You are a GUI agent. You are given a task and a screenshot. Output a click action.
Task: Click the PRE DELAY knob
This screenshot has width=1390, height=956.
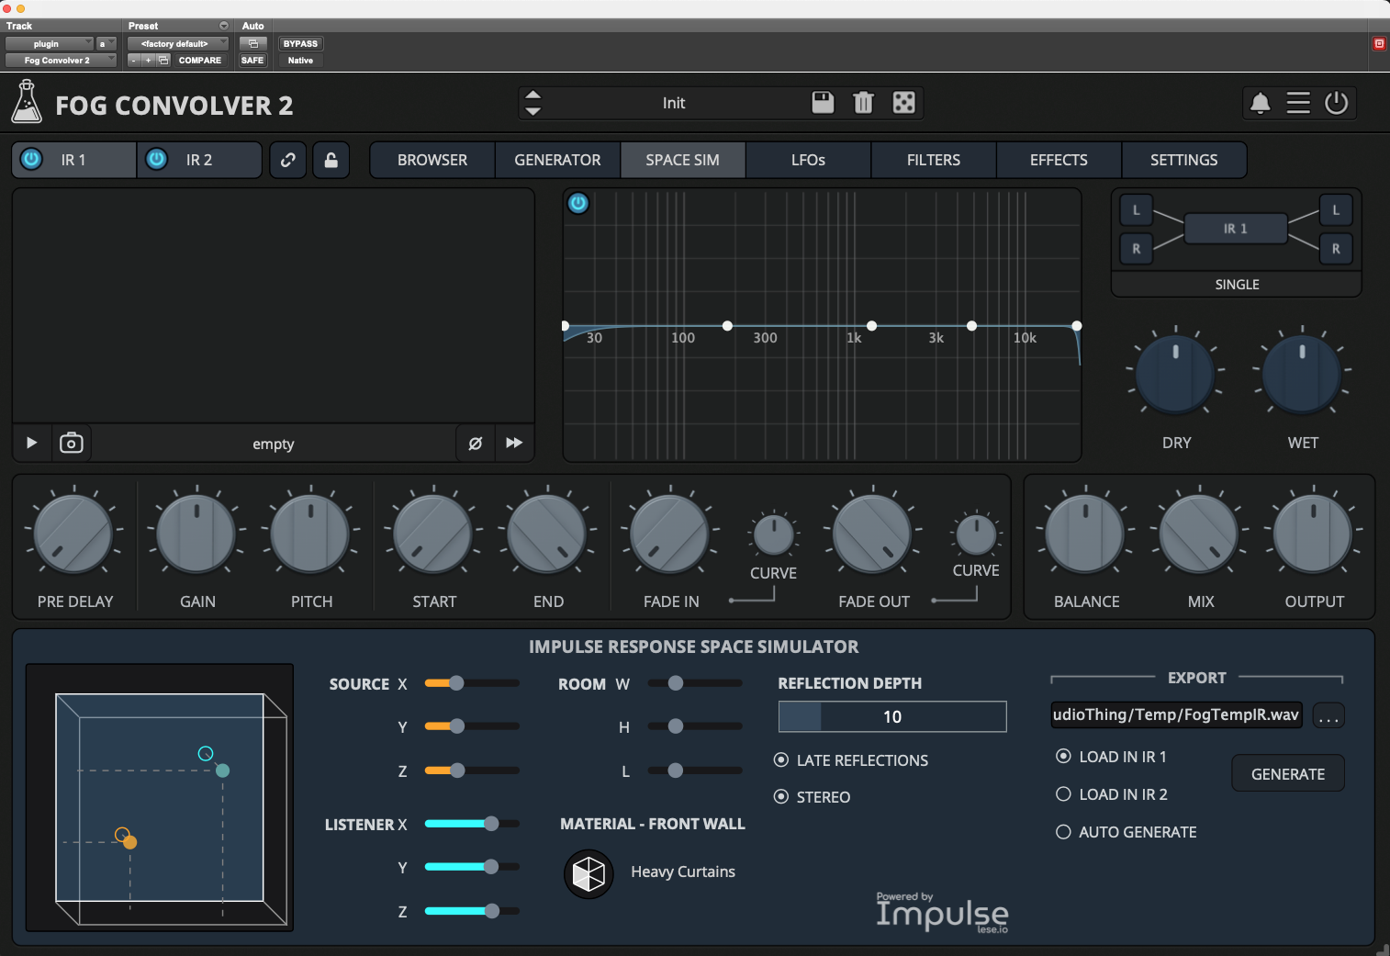click(x=73, y=534)
